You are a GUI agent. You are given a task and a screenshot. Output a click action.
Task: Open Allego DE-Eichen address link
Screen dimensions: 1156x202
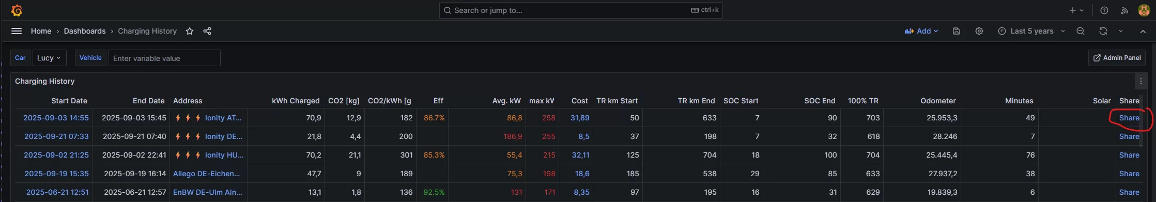click(x=206, y=174)
